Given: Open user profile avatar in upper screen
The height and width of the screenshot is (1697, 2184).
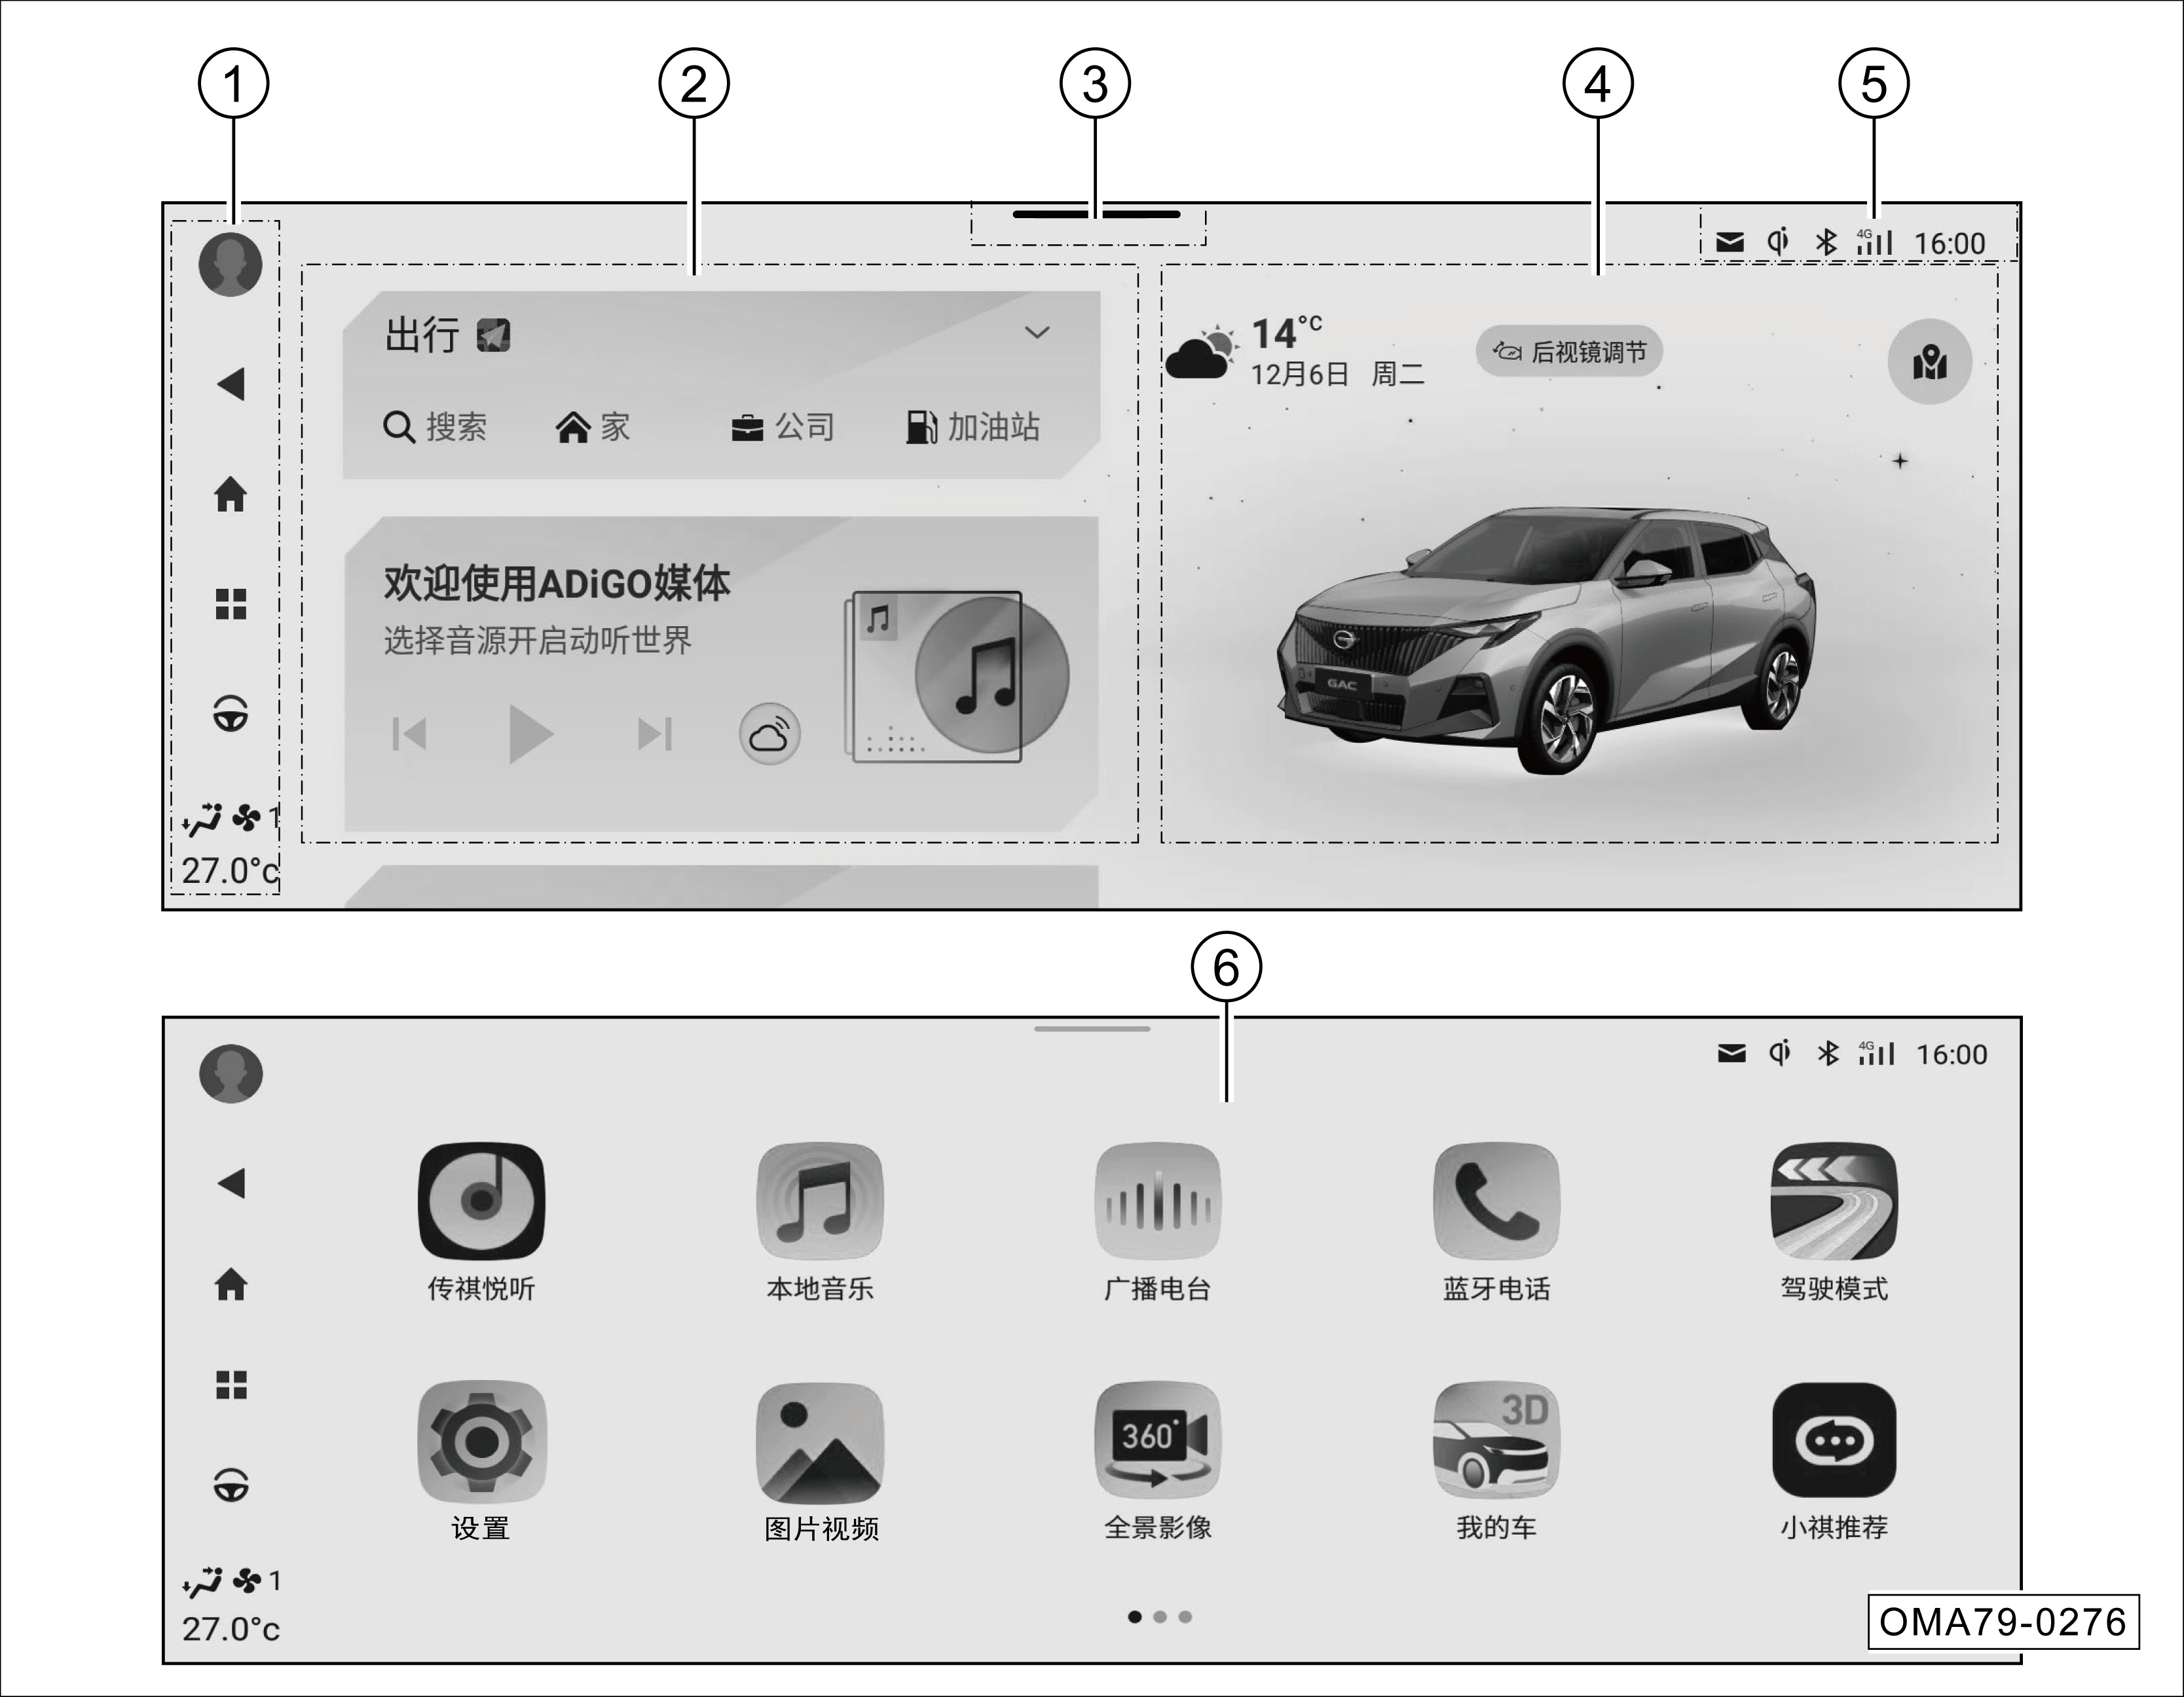Looking at the screenshot, I should click(230, 265).
